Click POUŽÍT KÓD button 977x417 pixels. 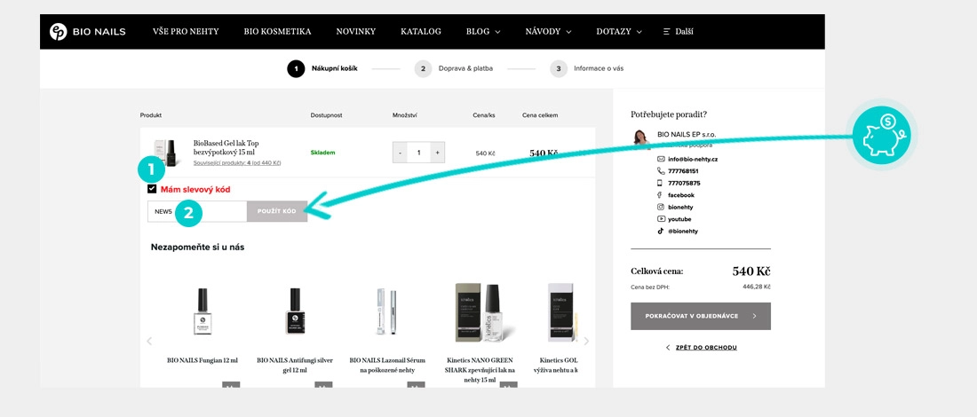coord(276,212)
